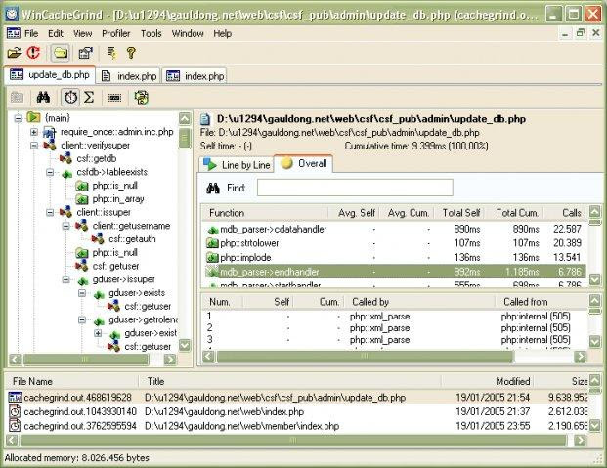This screenshot has width=607, height=468.
Task: Click the refresh database icon in sub-toolbar
Action: click(142, 97)
